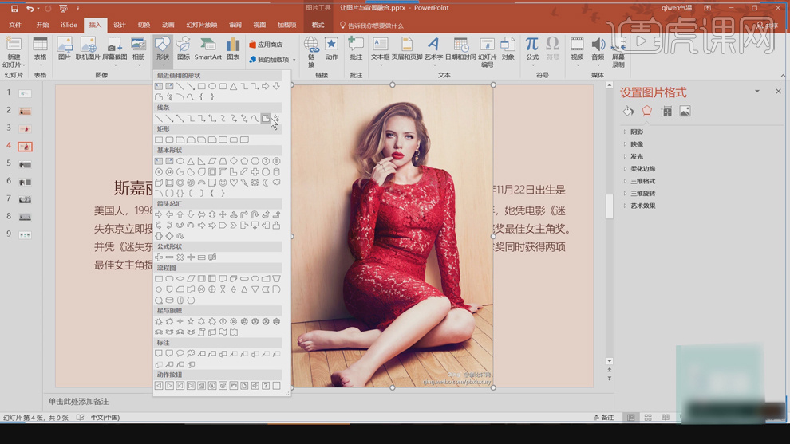Screen dimensions: 790x444
Task: Open the 动画 (Animations) ribbon tab
Action: [168, 25]
